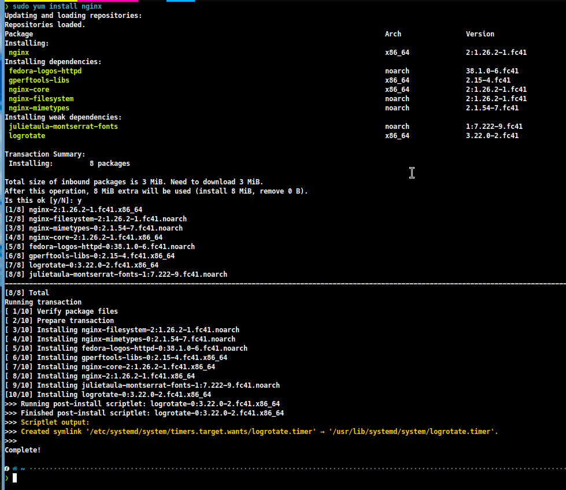Click the blue tilde directory indicator
Screen dimensions: 566x490
point(23,469)
